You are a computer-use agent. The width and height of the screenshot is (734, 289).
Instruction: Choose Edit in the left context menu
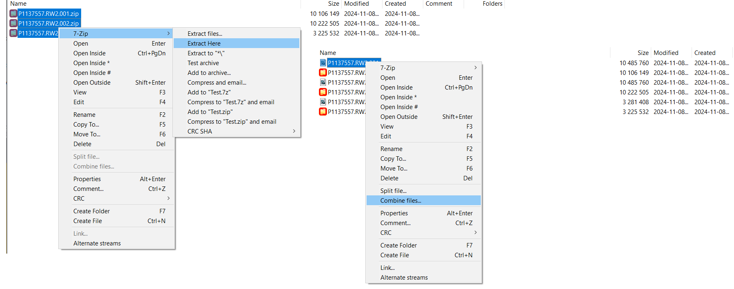pos(117,102)
